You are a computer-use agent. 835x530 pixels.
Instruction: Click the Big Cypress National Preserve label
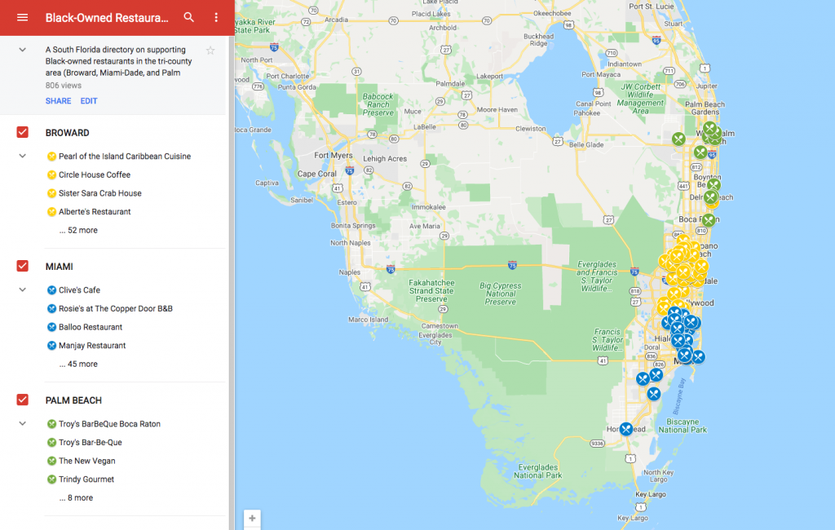(500, 294)
